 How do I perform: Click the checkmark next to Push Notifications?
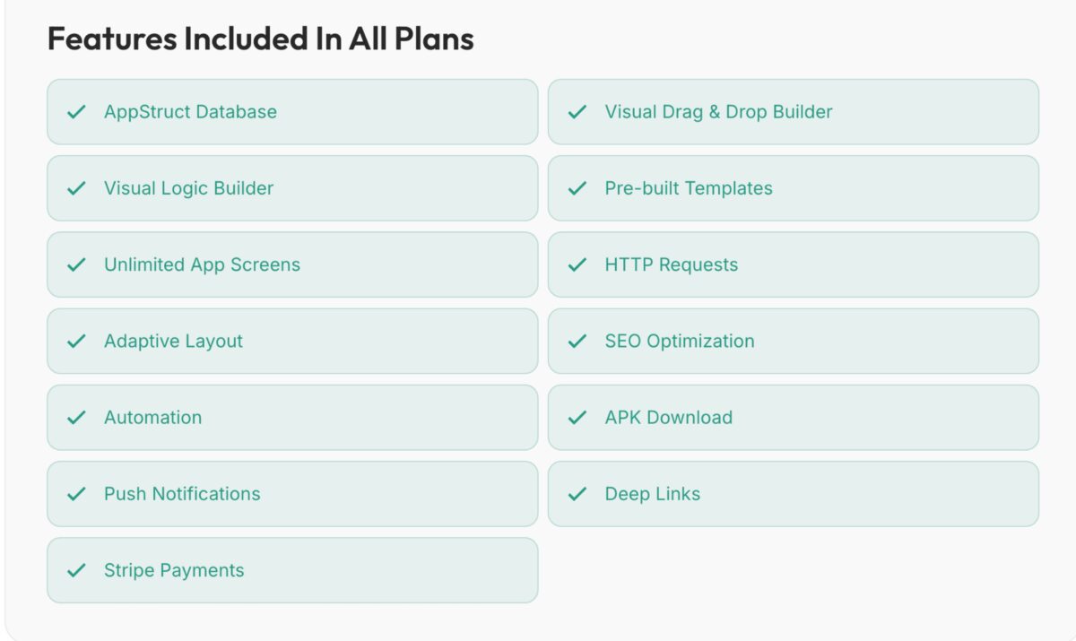coord(77,494)
